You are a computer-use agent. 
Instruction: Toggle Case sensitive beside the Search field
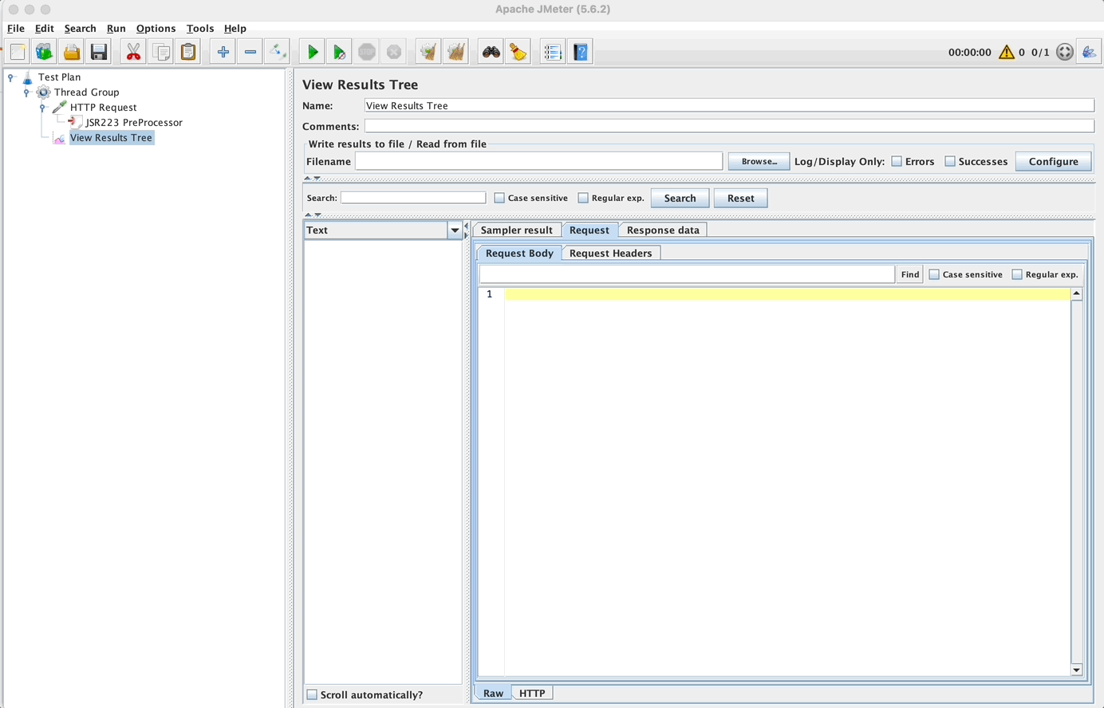pyautogui.click(x=499, y=199)
